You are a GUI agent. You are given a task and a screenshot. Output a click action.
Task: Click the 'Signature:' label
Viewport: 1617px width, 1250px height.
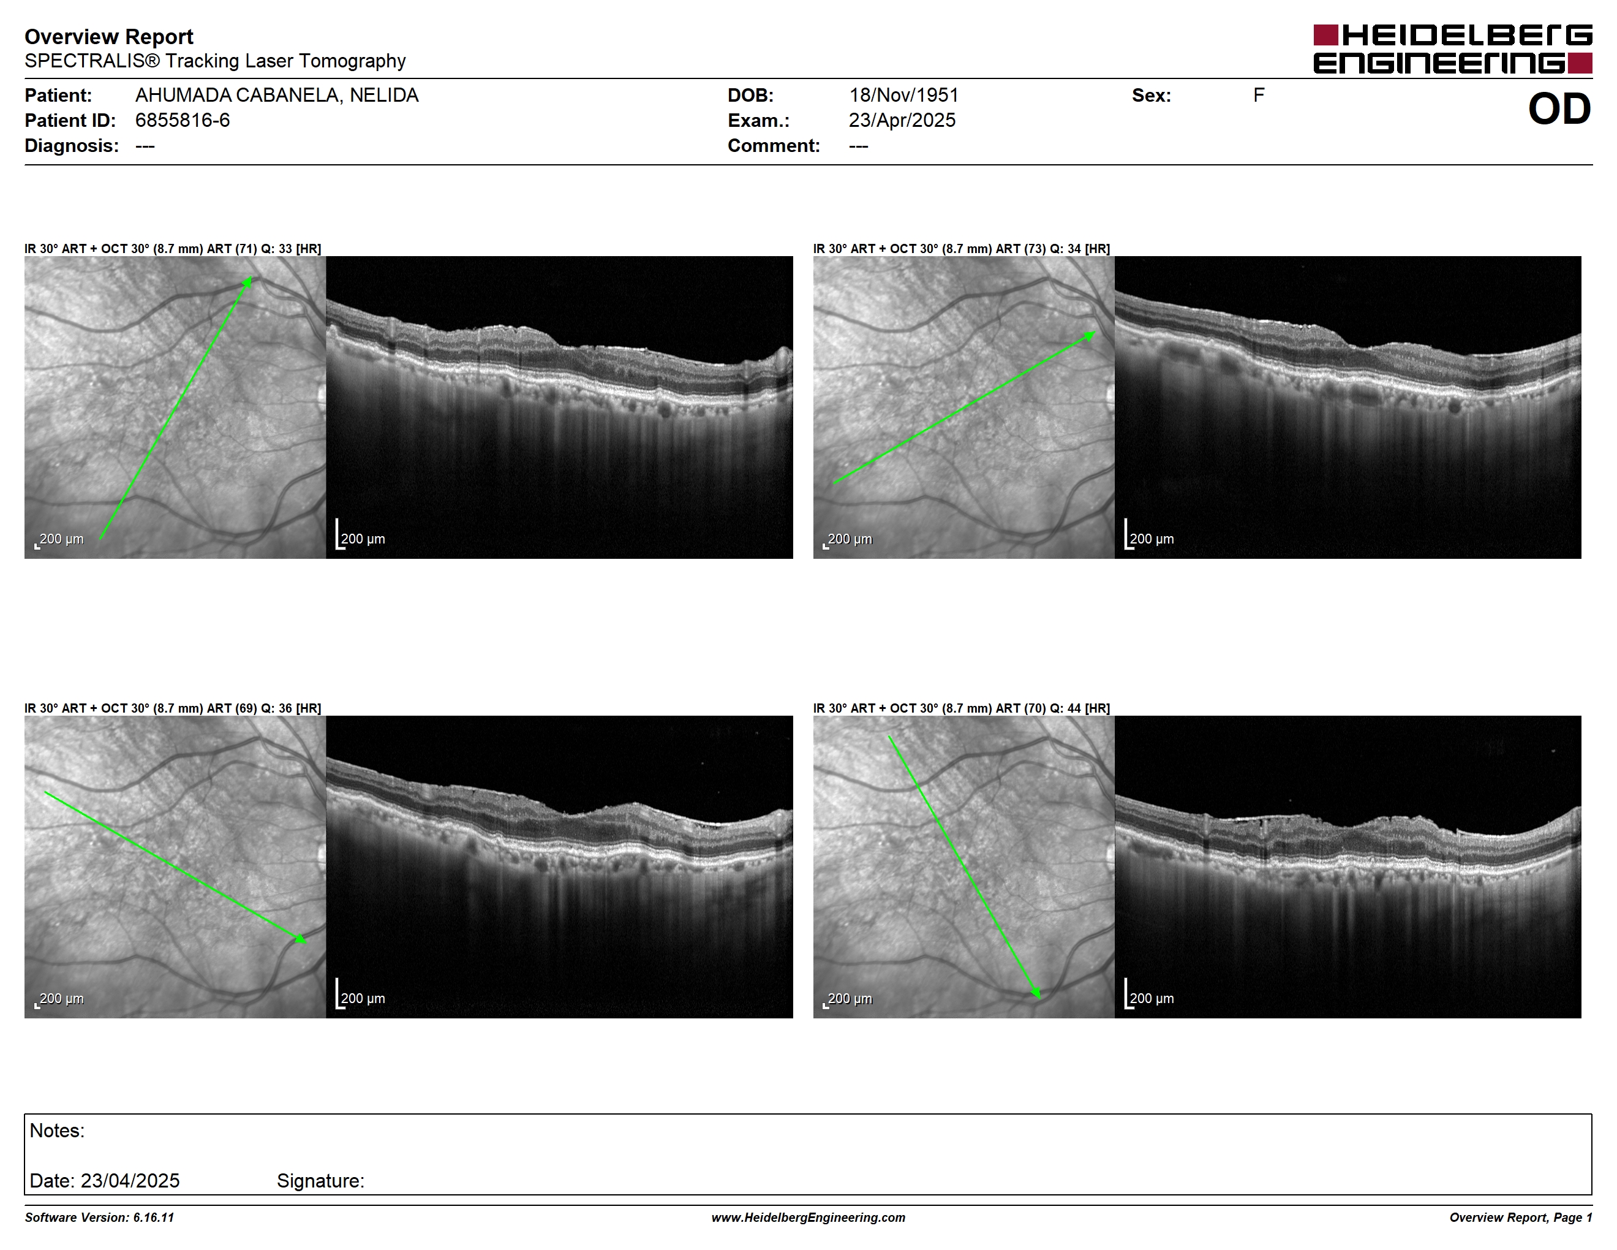[x=320, y=1180]
